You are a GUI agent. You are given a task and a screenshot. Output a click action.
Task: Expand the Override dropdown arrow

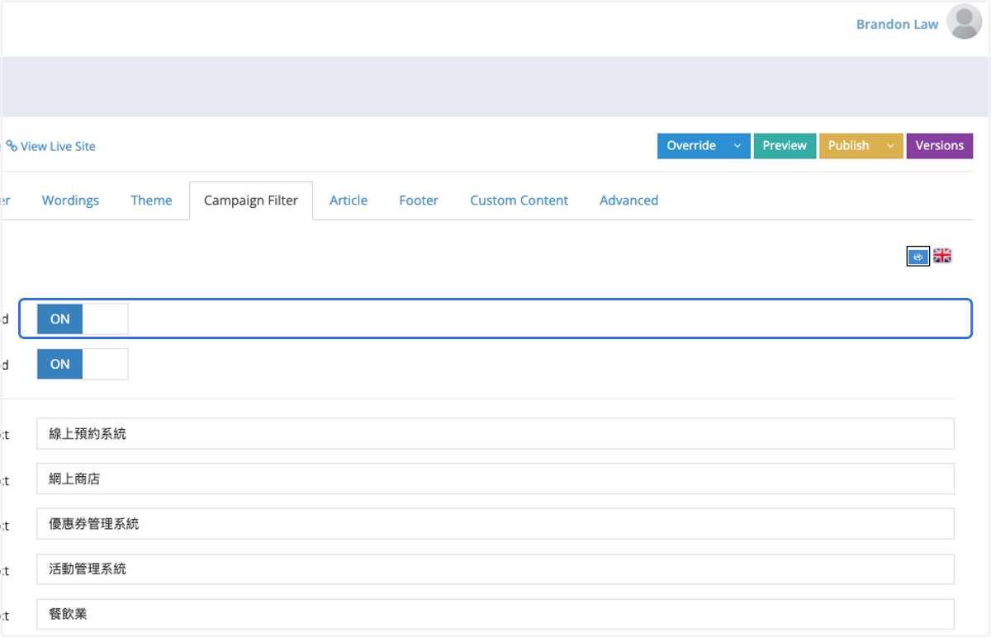point(737,146)
